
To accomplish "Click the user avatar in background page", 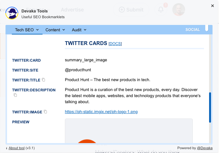I will pos(179,10).
